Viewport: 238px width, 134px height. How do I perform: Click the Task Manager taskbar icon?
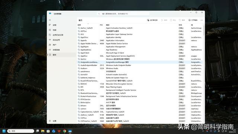click(70, 131)
